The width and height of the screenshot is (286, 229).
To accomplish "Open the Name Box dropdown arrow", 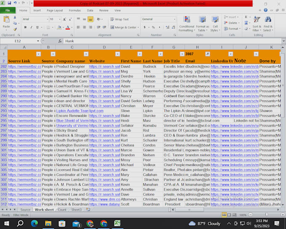I will [x=38, y=41].
